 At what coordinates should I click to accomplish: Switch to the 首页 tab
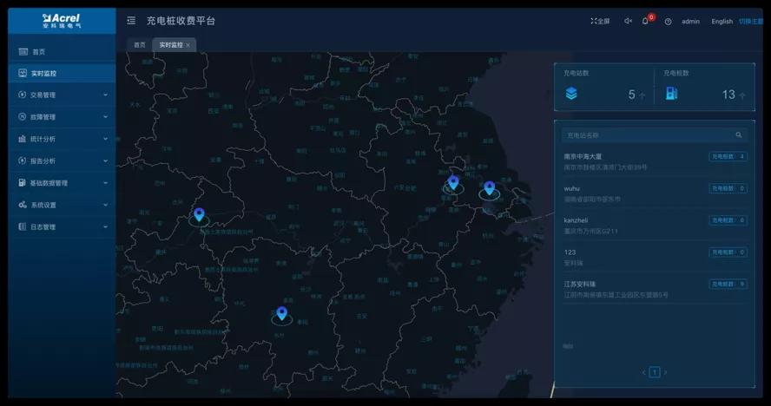coord(140,45)
